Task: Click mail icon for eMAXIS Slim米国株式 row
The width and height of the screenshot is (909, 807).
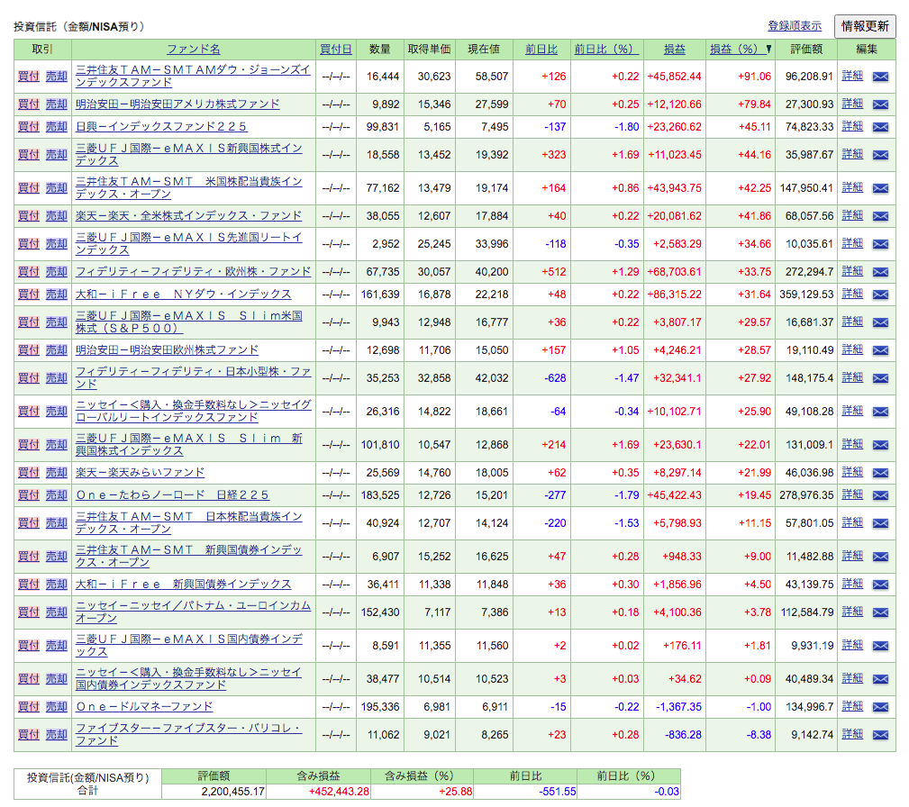Action: click(x=880, y=322)
